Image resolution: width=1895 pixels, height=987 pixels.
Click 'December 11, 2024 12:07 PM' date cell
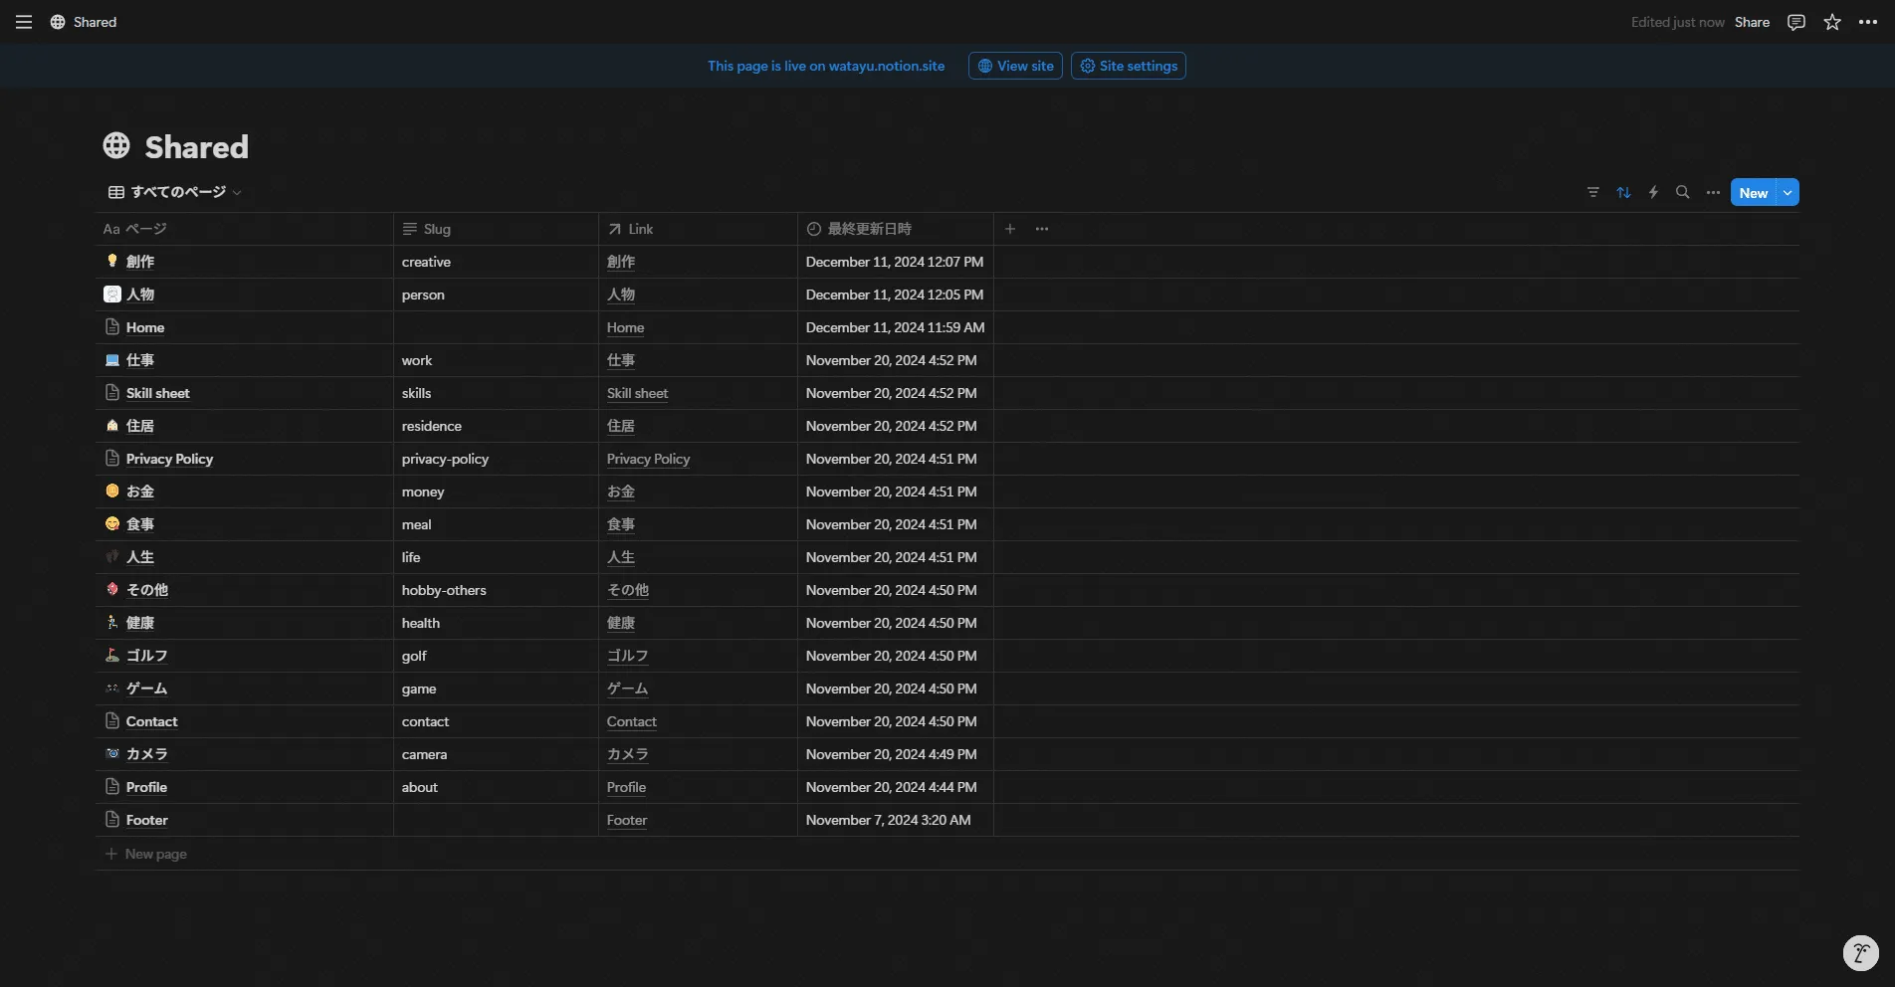tap(896, 262)
